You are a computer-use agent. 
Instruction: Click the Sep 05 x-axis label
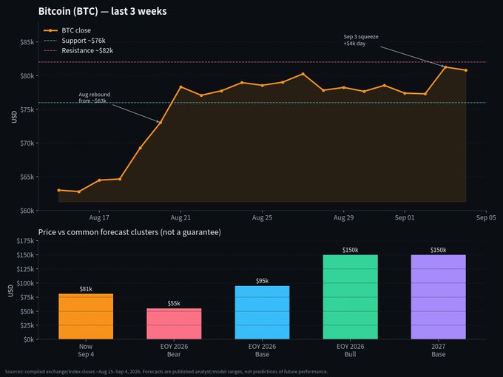point(486,217)
